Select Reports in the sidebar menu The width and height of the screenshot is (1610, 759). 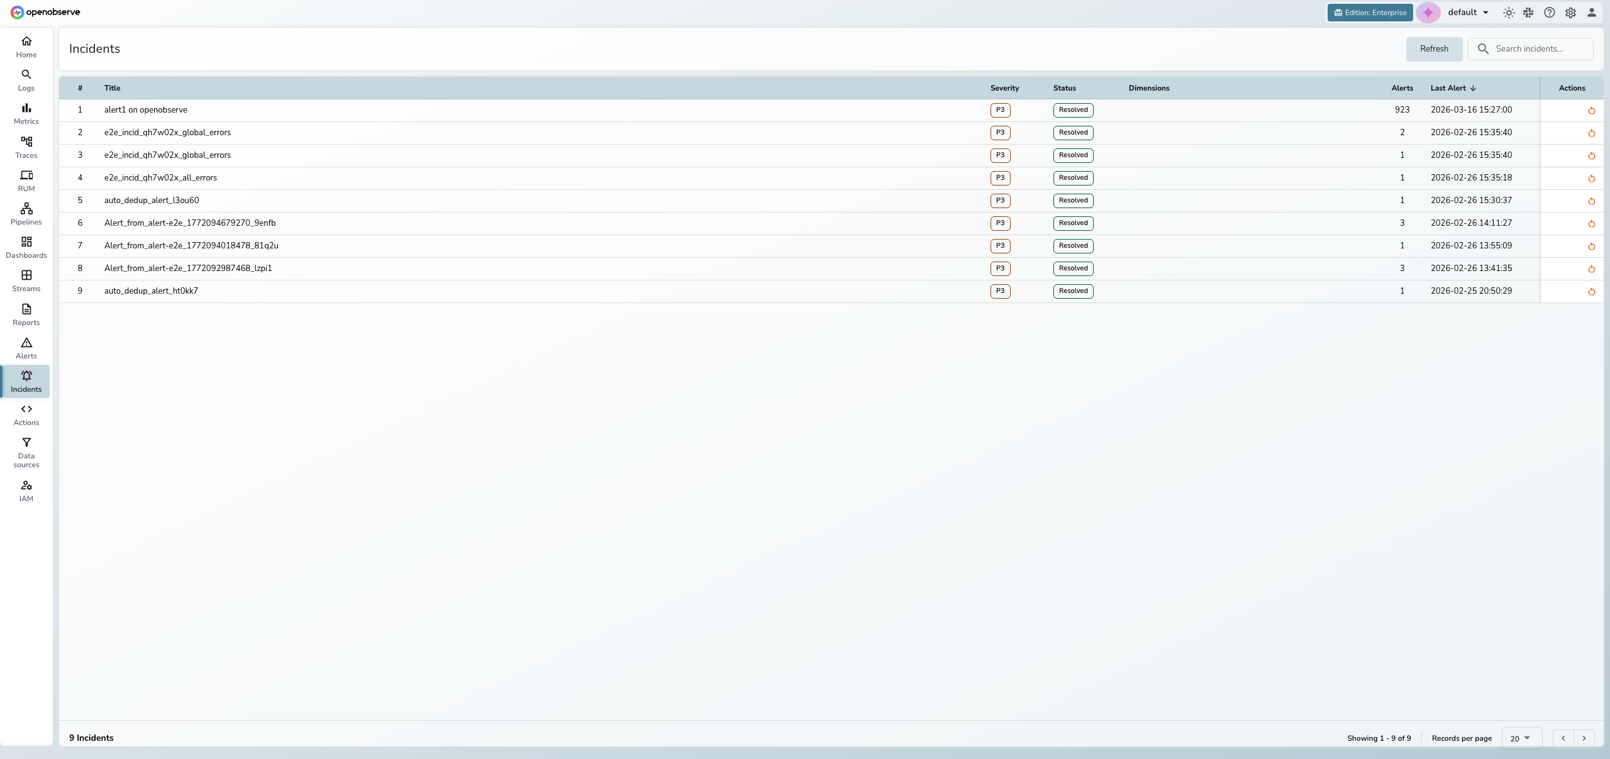click(x=26, y=314)
